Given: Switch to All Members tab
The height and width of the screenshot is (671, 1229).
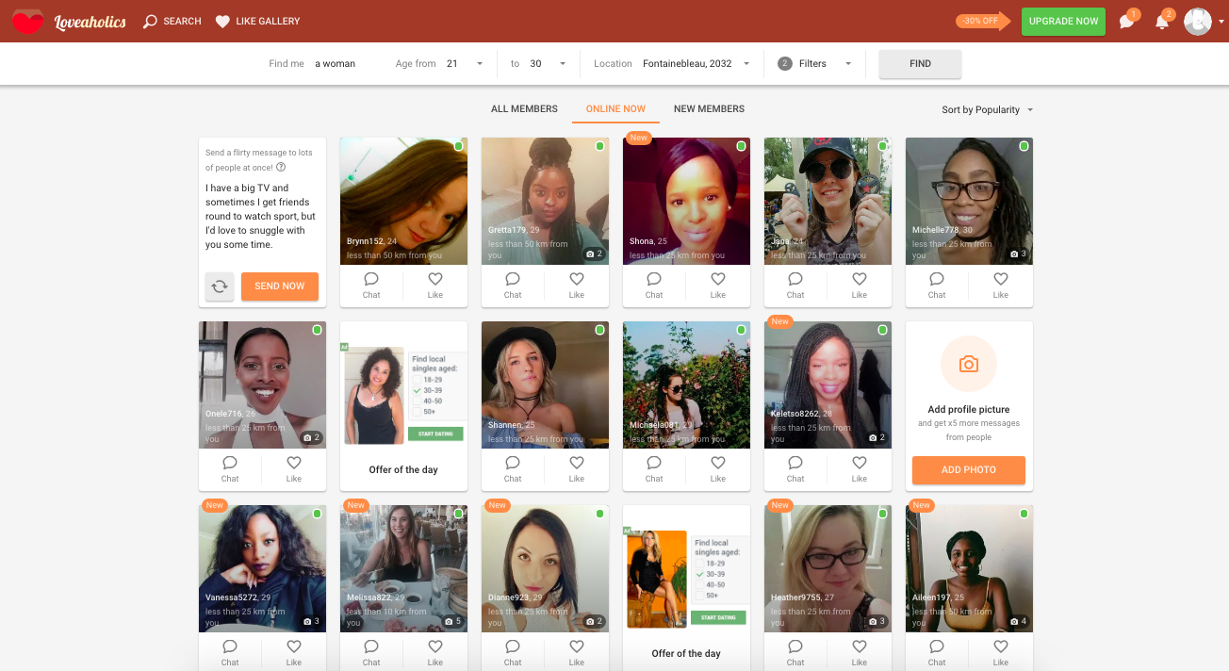Looking at the screenshot, I should (524, 109).
